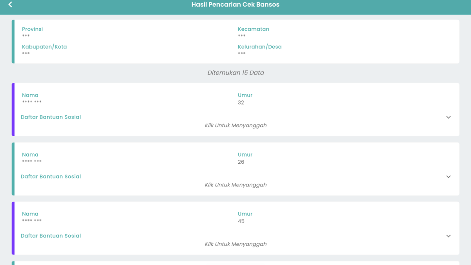
Task: Select the Provinsi field value
Action: tap(26, 35)
